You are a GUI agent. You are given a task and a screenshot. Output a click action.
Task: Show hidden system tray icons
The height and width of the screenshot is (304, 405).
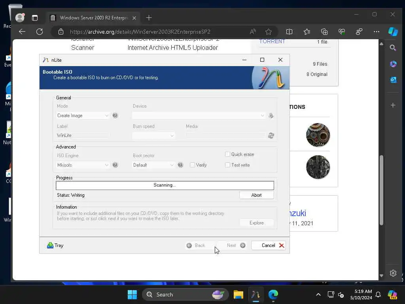click(x=318, y=294)
